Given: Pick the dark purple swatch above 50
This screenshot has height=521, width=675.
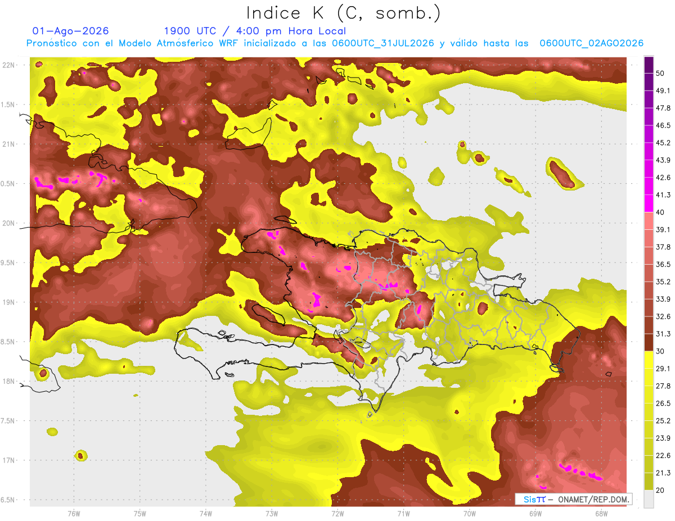Looking at the screenshot, I should pyautogui.click(x=649, y=64).
